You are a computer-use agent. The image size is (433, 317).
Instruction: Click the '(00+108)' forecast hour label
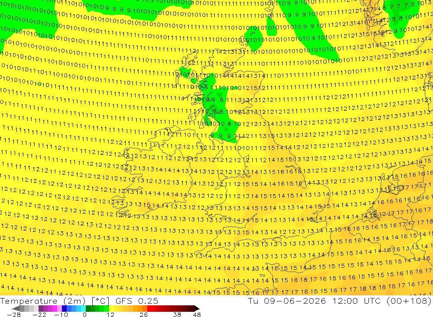point(409,301)
